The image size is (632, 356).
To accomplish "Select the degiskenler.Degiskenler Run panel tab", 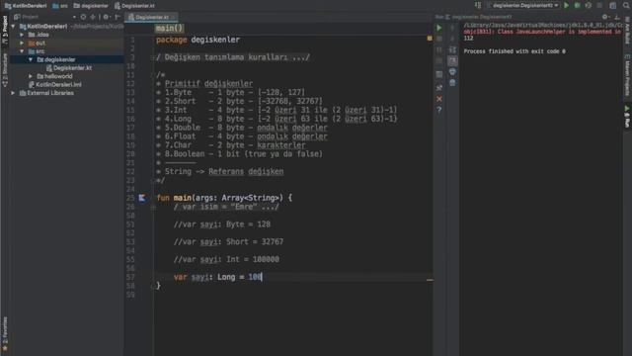I will pos(478,17).
